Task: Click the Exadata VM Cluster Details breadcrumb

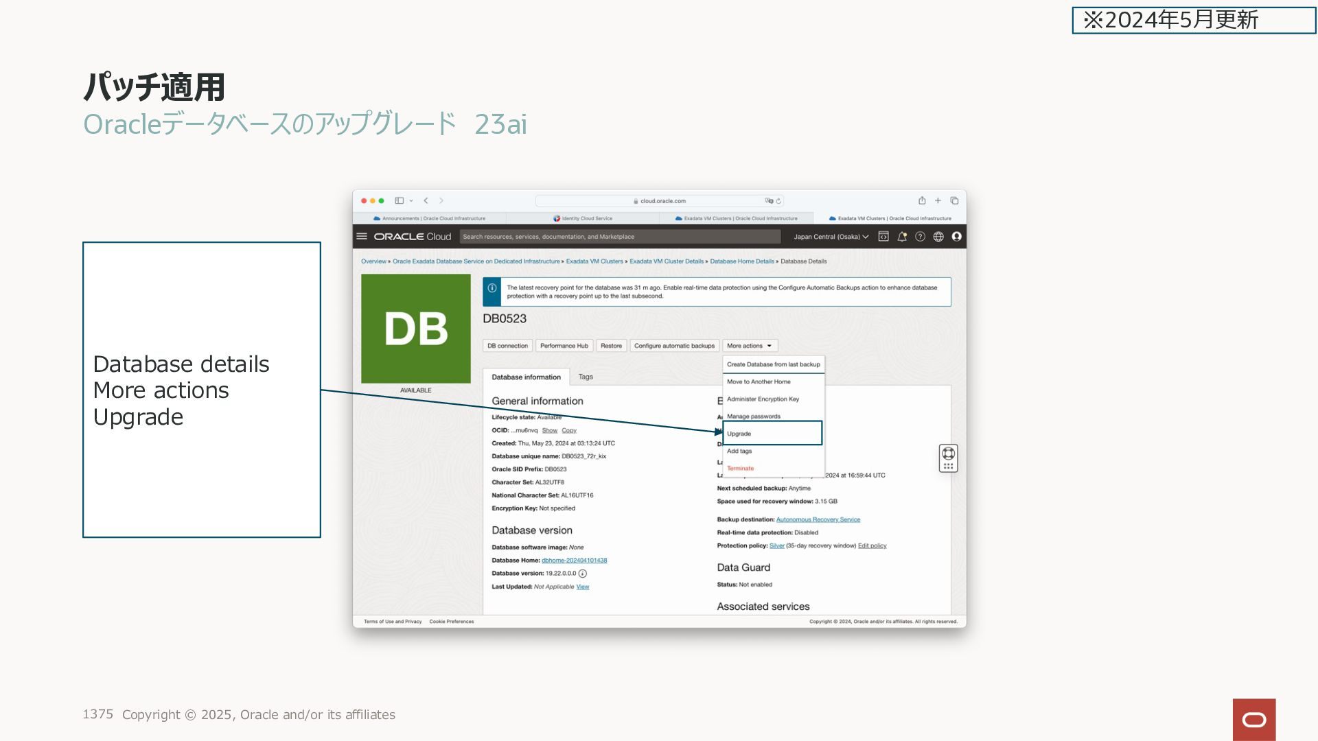Action: tap(667, 261)
